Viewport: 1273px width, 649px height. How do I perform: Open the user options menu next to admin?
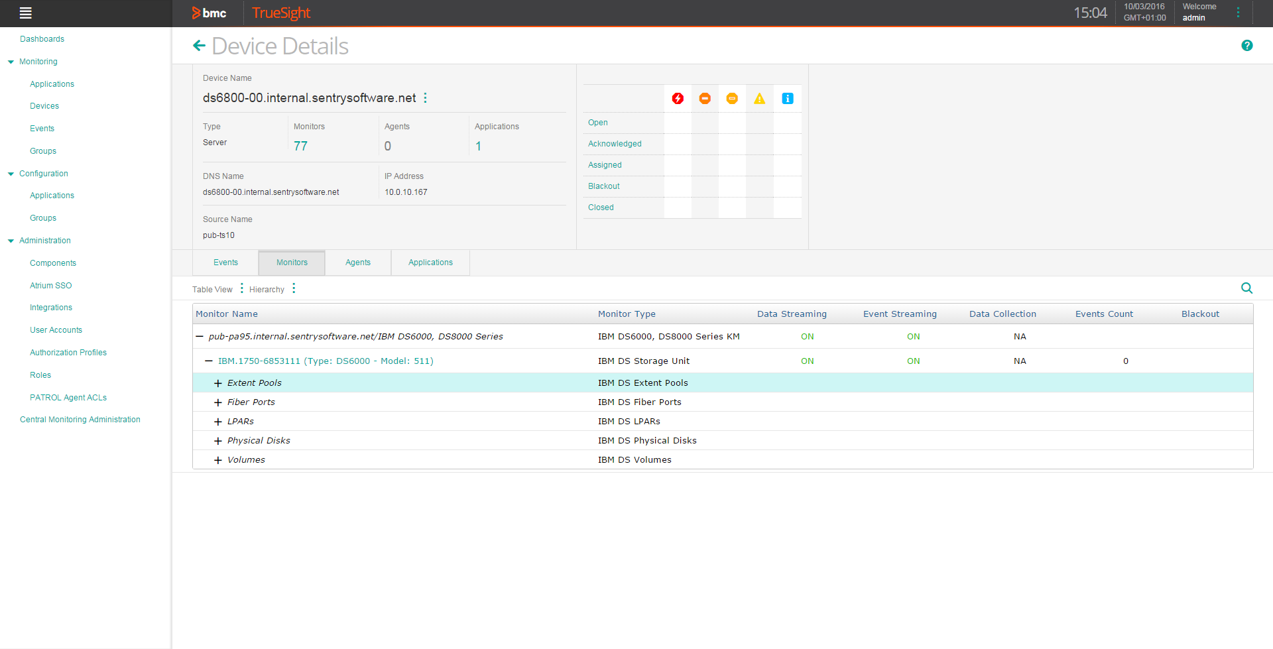click(x=1238, y=13)
